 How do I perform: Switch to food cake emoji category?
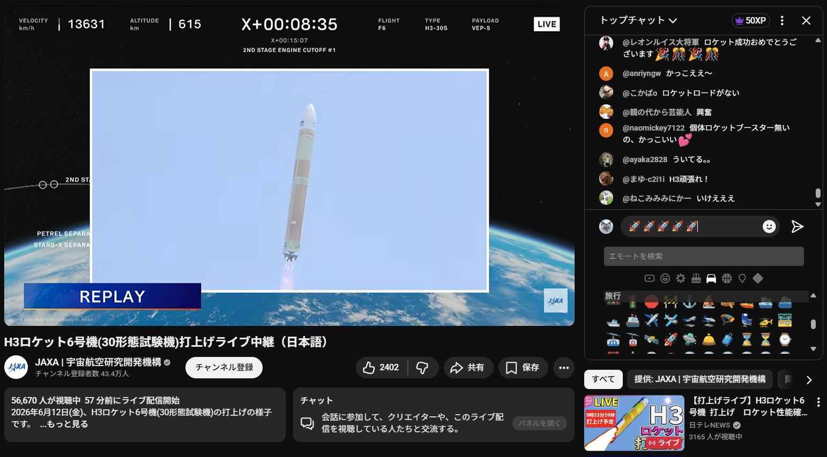pos(696,278)
